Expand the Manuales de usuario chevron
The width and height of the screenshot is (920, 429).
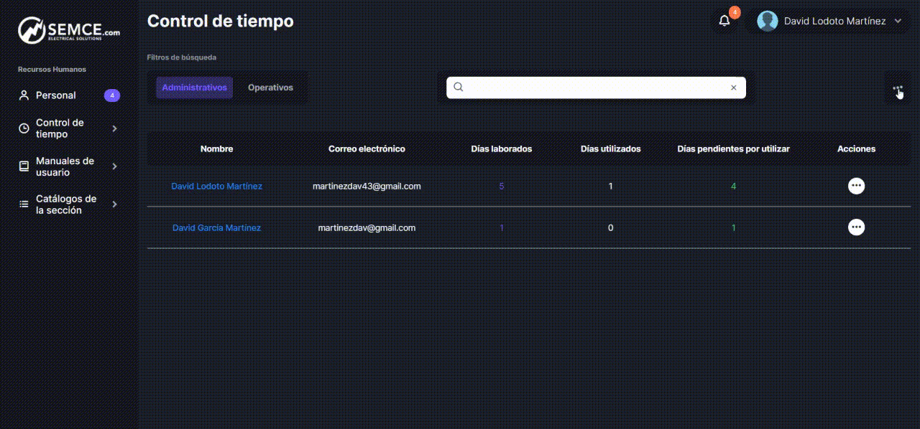pyautogui.click(x=115, y=166)
